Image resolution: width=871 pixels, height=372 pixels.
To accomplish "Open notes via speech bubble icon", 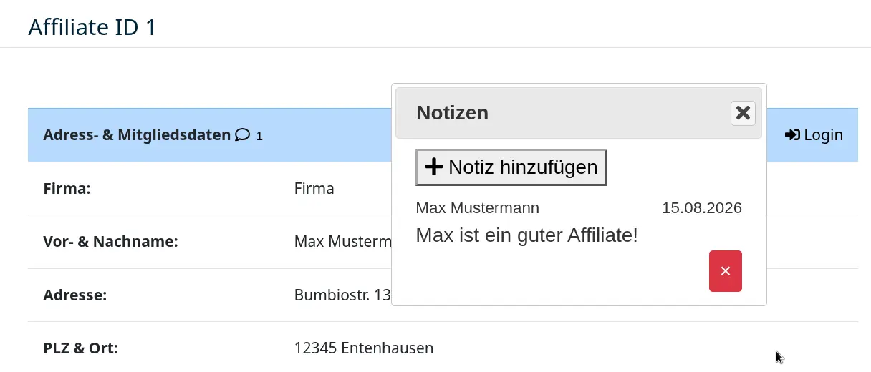I will (243, 134).
